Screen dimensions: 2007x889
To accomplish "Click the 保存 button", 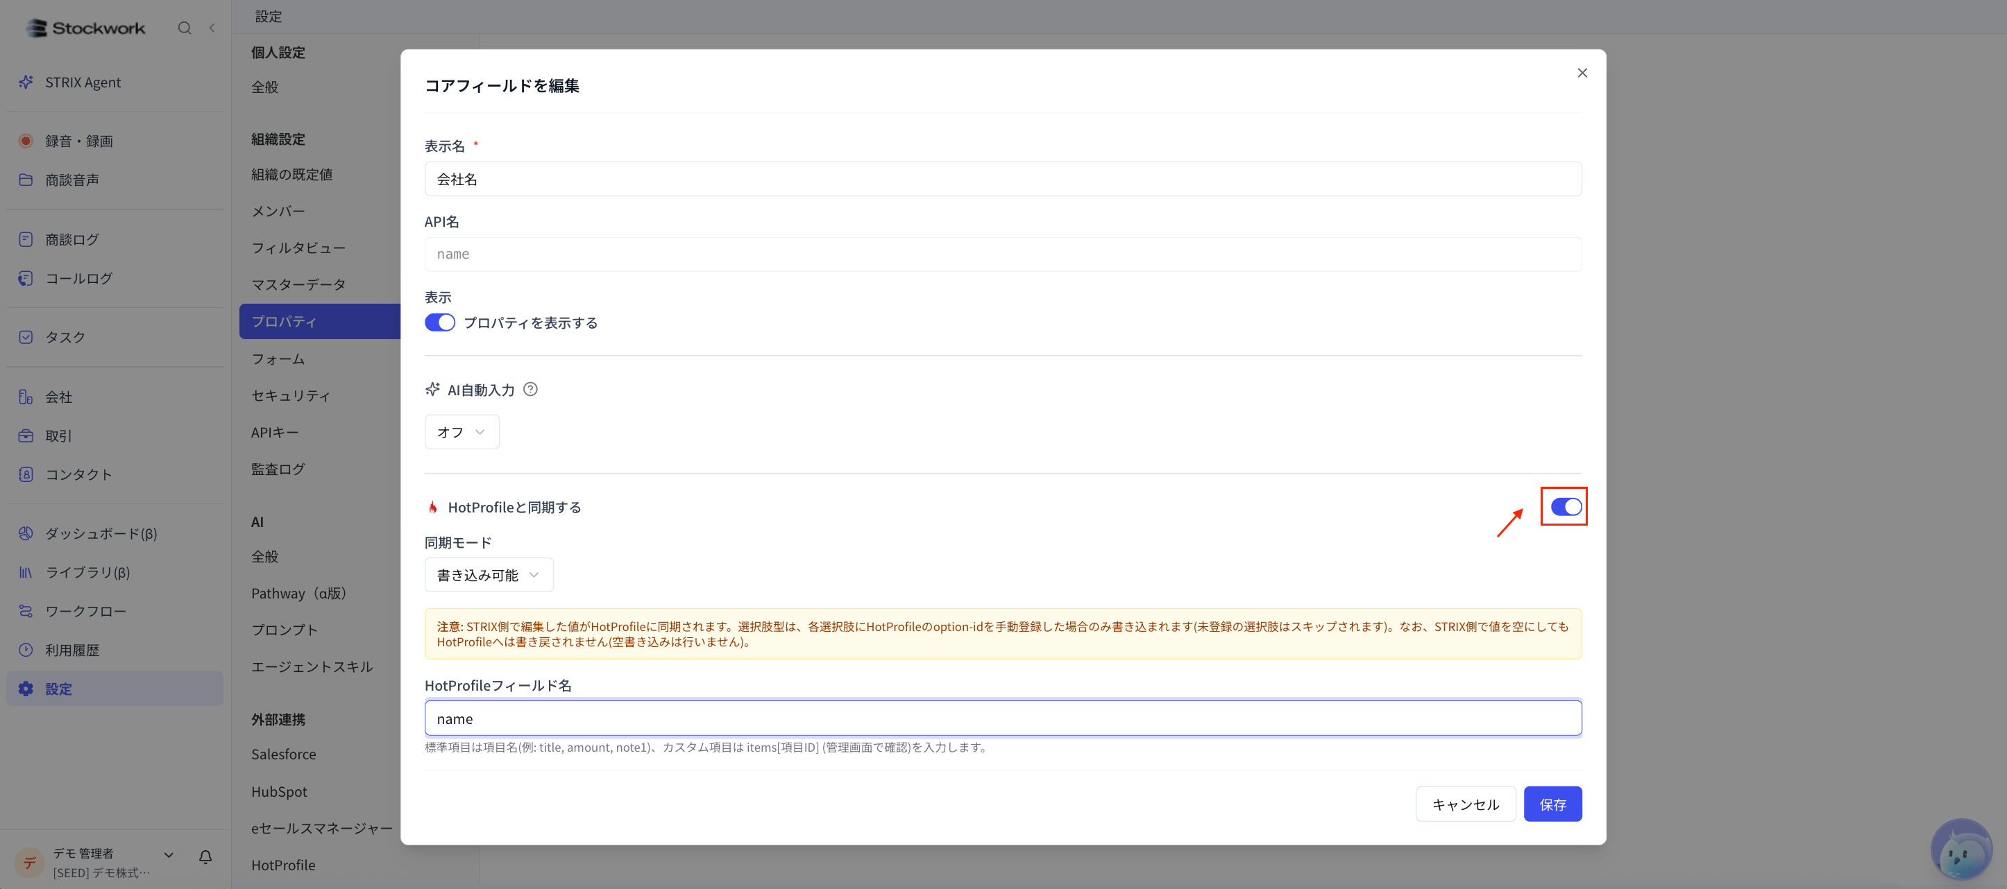I will 1552,804.
